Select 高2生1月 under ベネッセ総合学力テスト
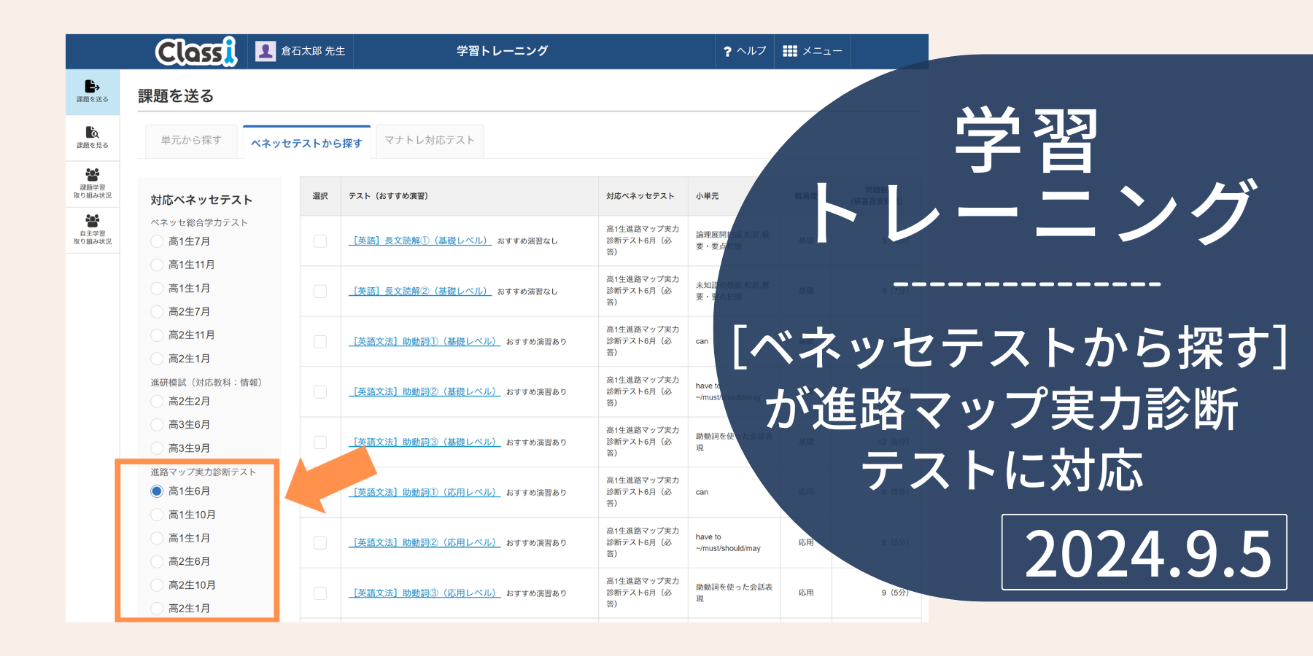Screen dimensions: 1313x656 (x=157, y=359)
